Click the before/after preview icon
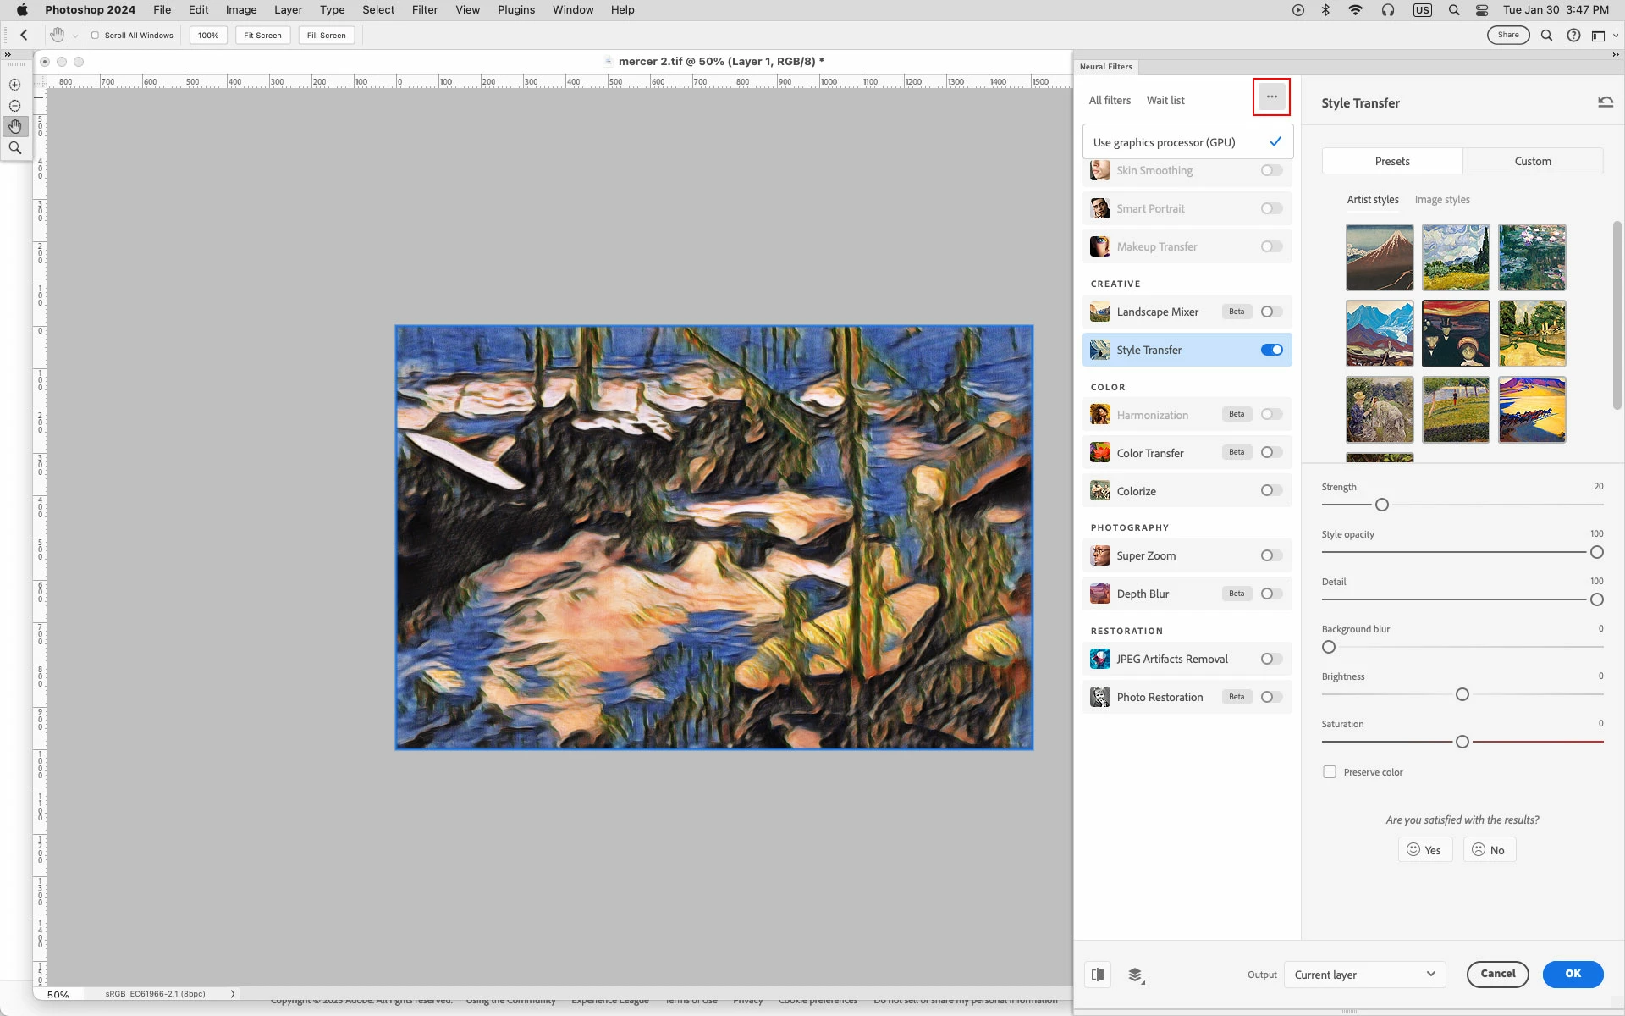 click(1098, 974)
